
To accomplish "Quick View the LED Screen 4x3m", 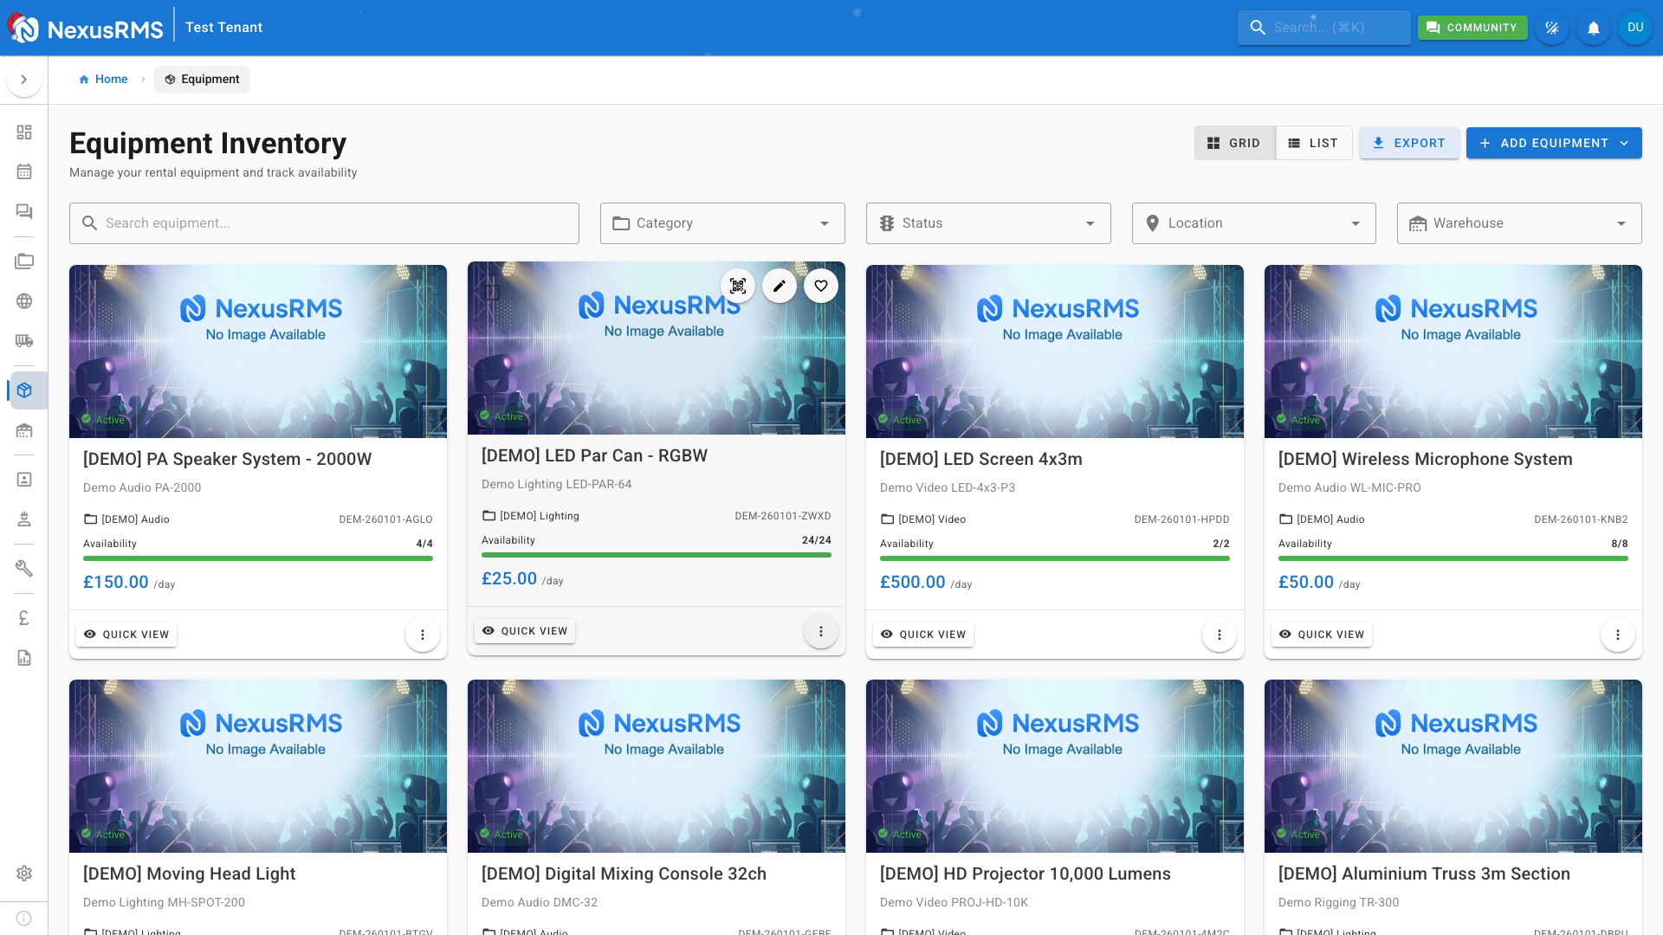I will [923, 635].
